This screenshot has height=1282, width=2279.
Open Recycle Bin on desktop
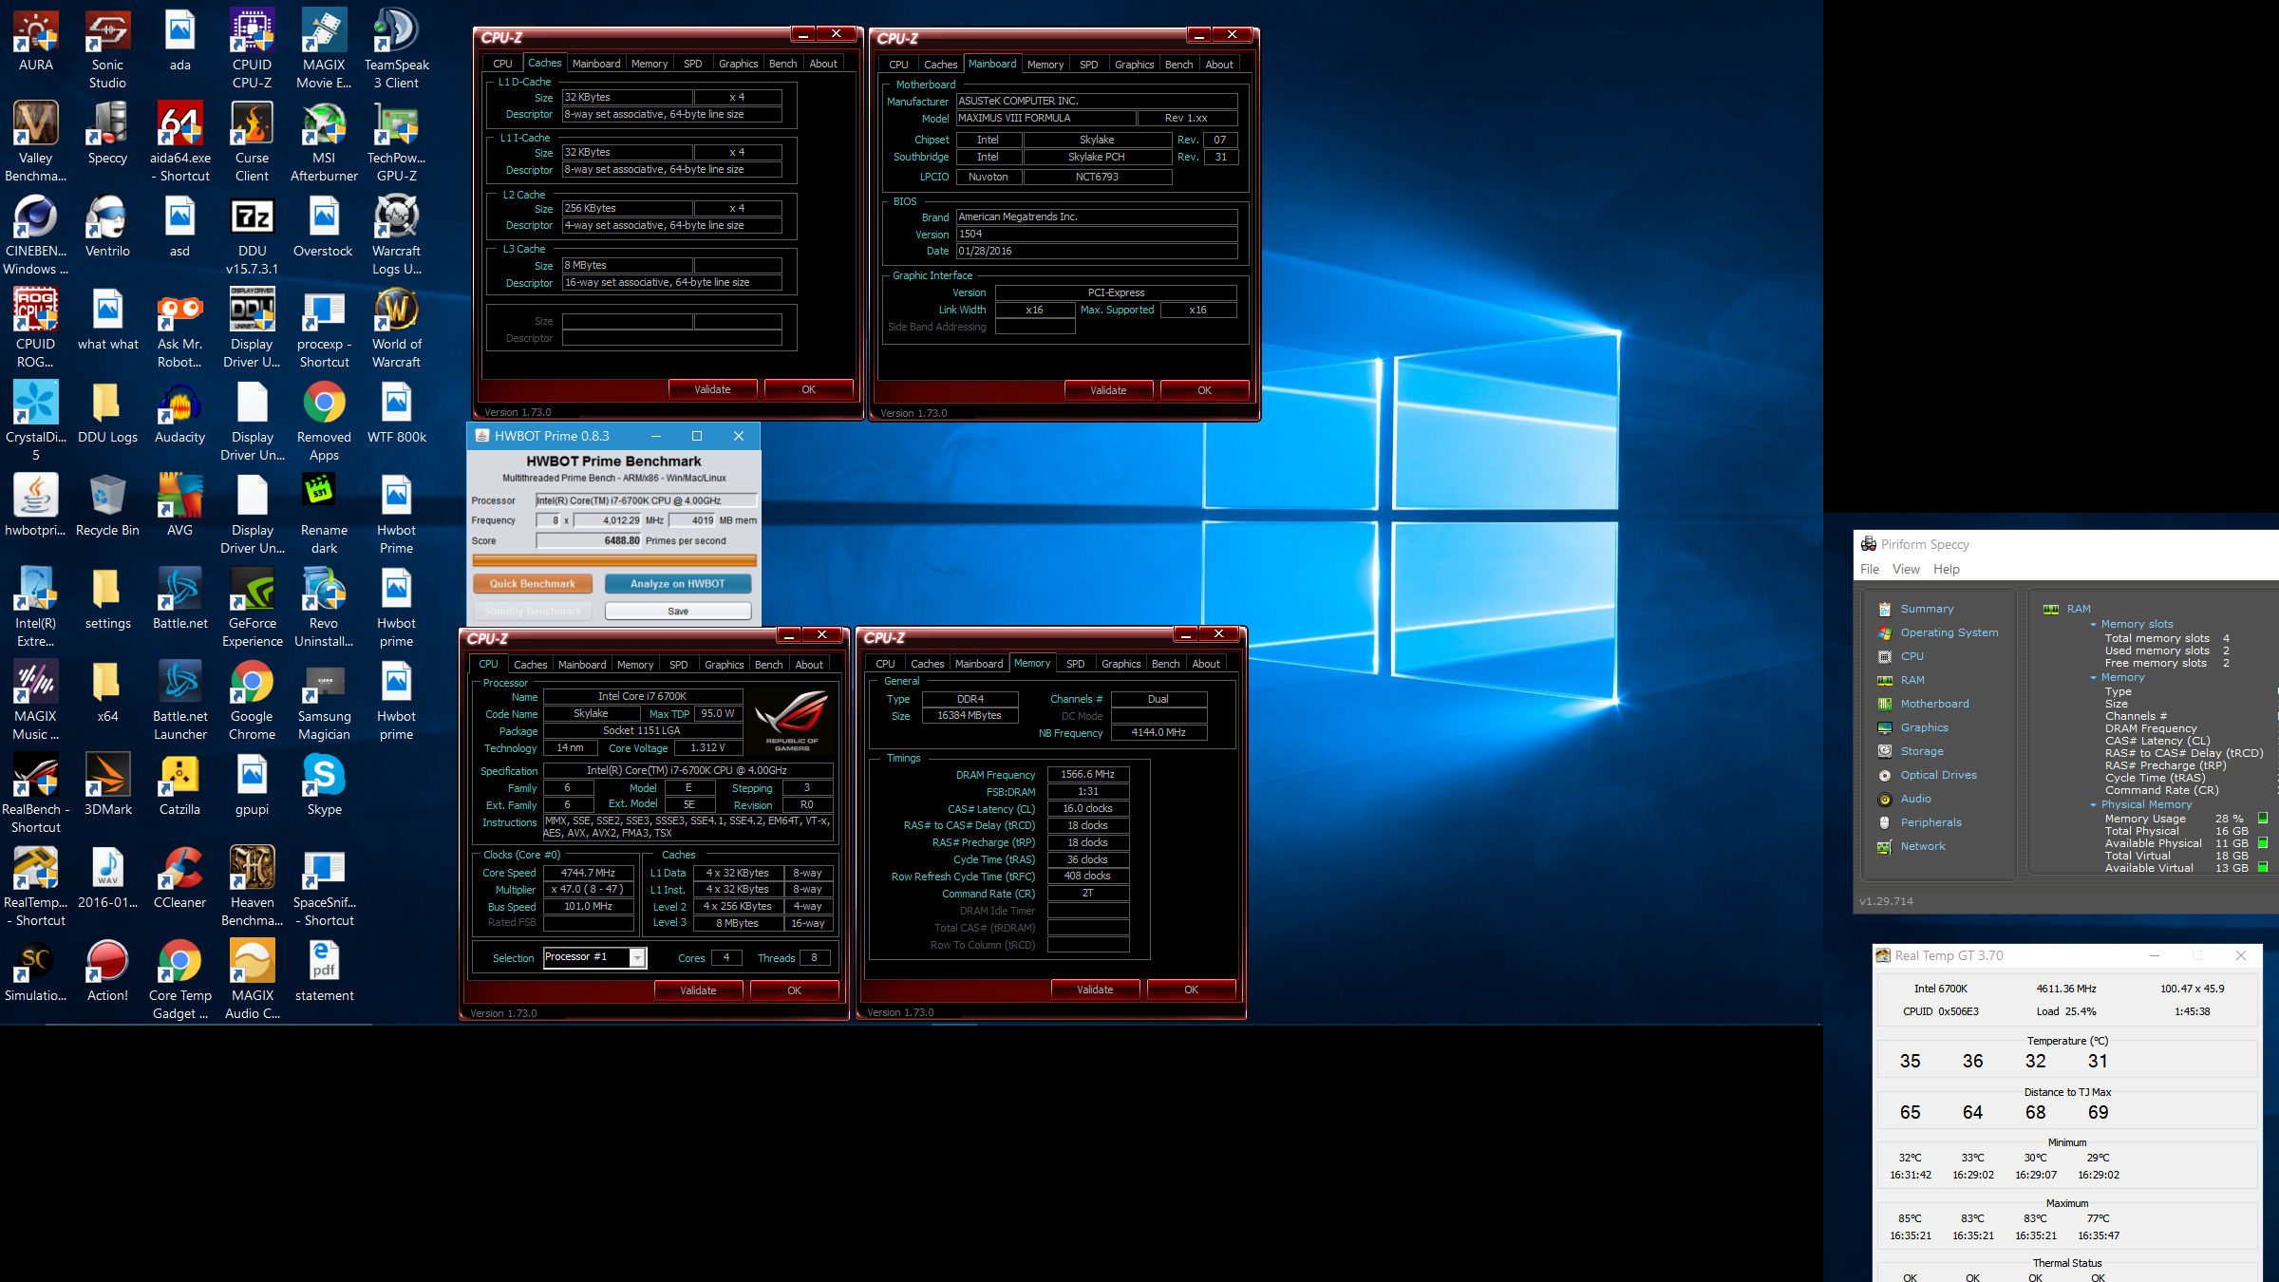tap(107, 505)
